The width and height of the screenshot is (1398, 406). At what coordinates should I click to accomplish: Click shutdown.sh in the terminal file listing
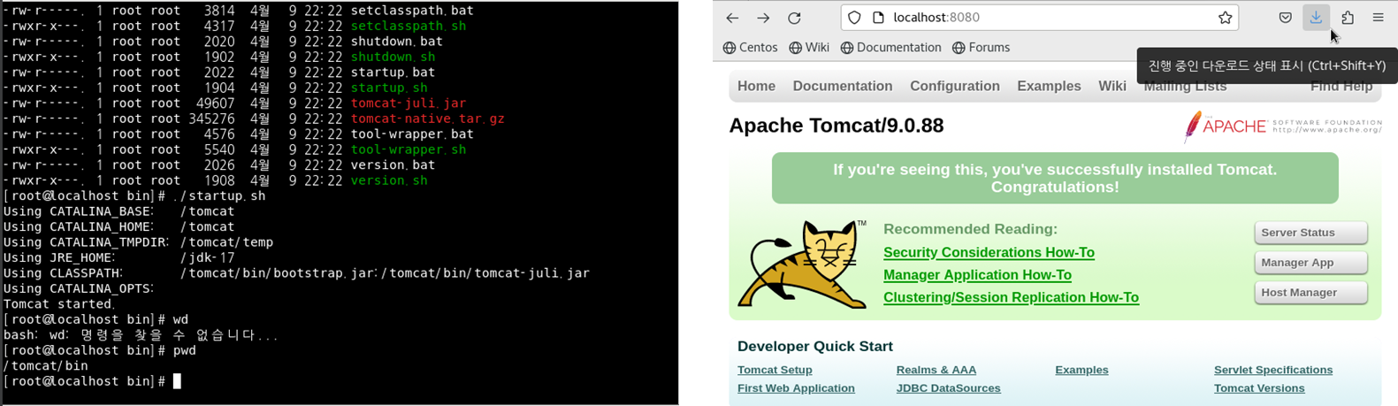(x=393, y=57)
